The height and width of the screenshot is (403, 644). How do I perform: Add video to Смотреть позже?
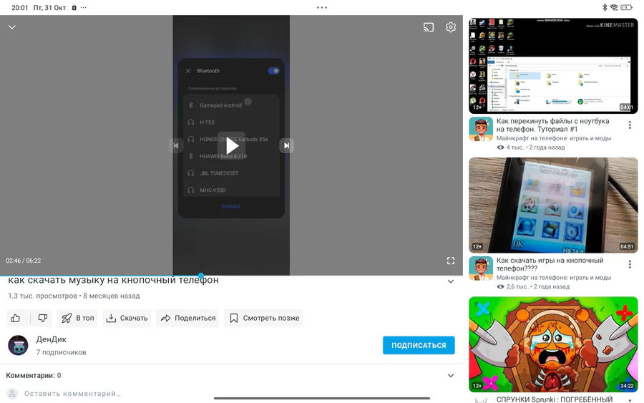point(263,318)
